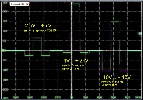Click the 0 s time axis label

tap(72, 97)
